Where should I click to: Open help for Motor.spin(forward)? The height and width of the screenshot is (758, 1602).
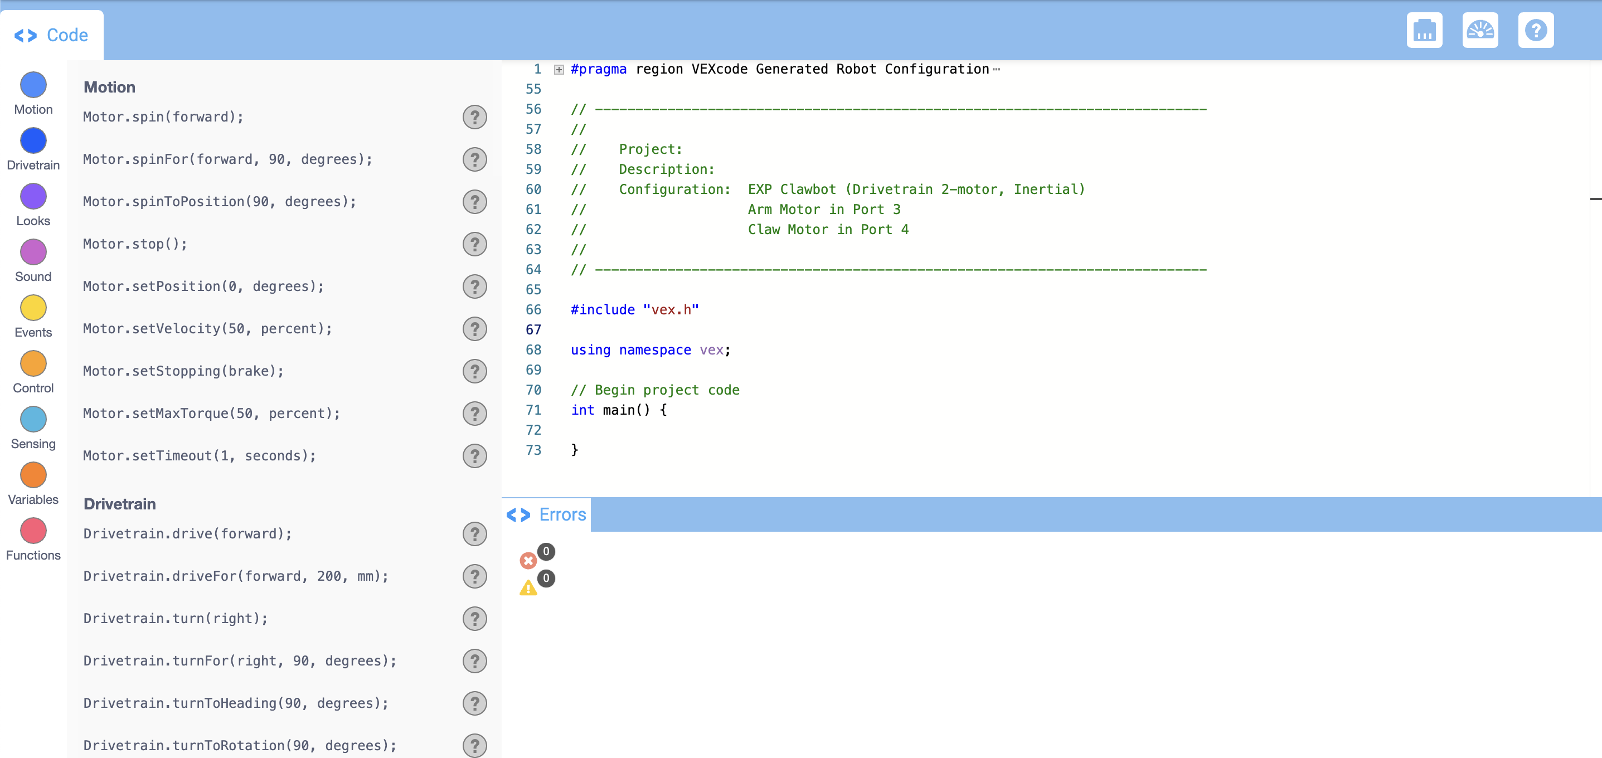[474, 117]
